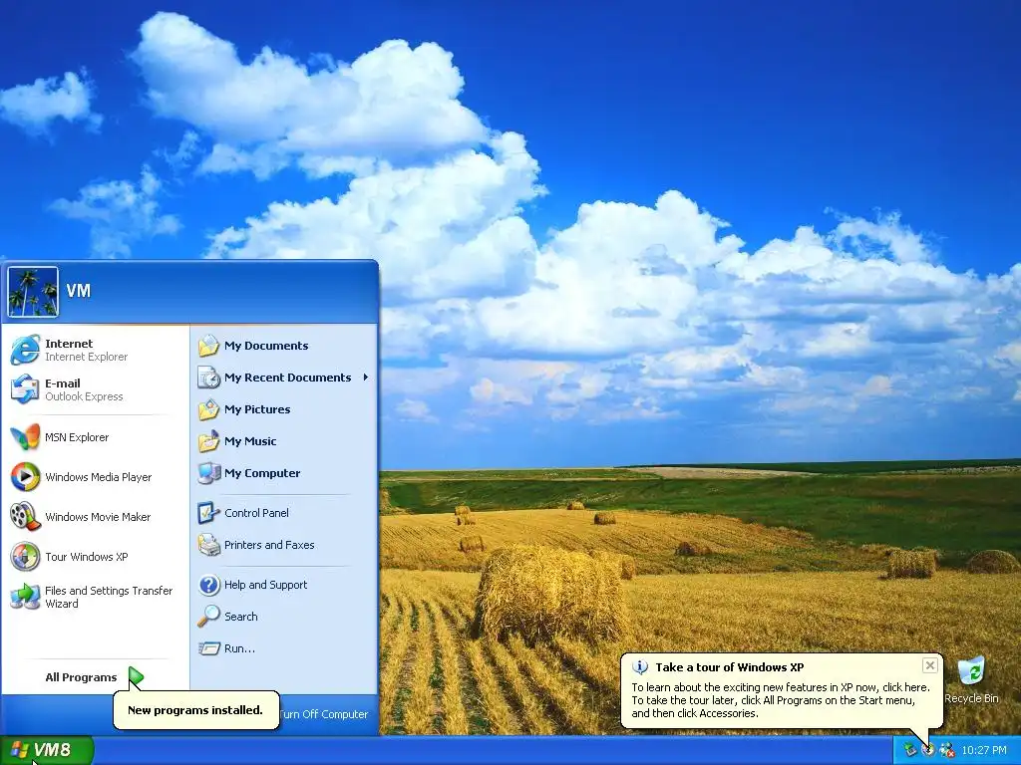This screenshot has height=765, width=1021.
Task: Choose Run... from the Start menu
Action: (x=284, y=647)
